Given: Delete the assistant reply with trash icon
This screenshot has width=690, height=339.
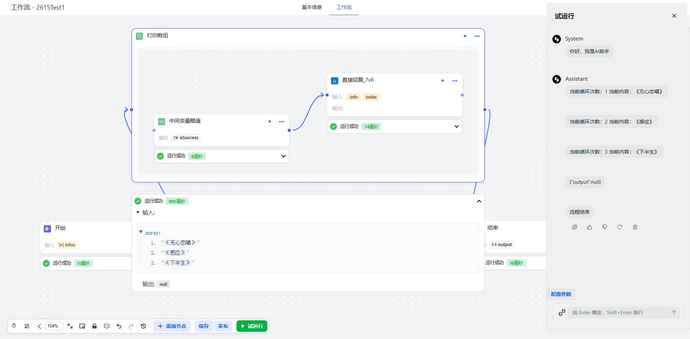Looking at the screenshot, I should click(x=635, y=227).
